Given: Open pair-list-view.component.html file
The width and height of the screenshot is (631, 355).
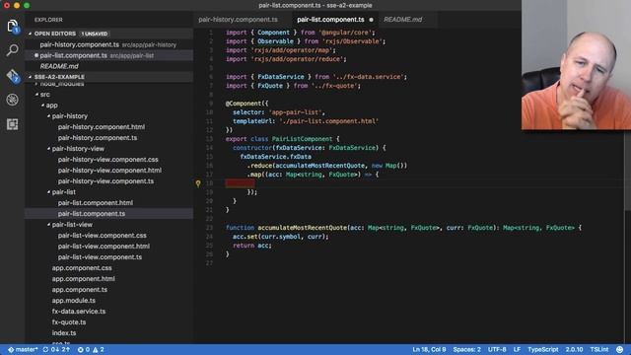Looking at the screenshot, I should pos(104,247).
